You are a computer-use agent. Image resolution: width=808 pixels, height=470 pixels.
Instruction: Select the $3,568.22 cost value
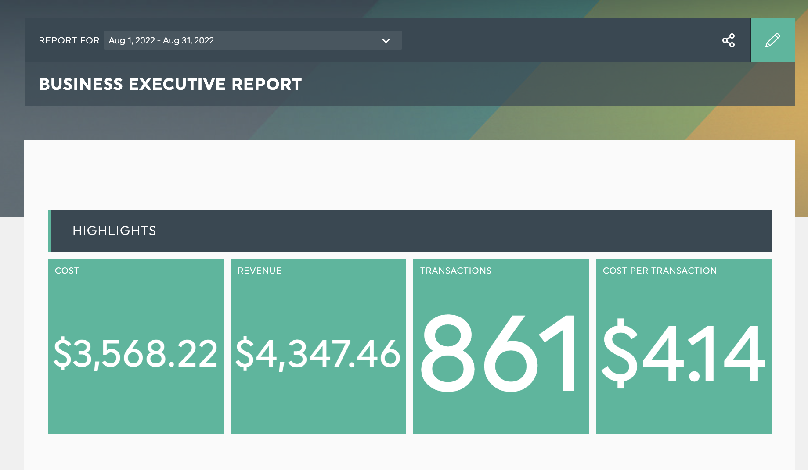point(135,353)
